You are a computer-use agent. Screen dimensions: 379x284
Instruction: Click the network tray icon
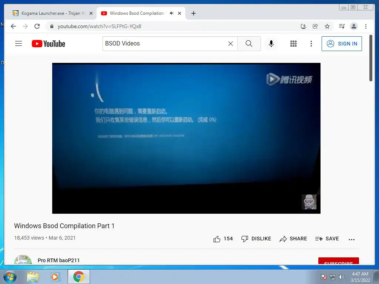tap(333, 277)
